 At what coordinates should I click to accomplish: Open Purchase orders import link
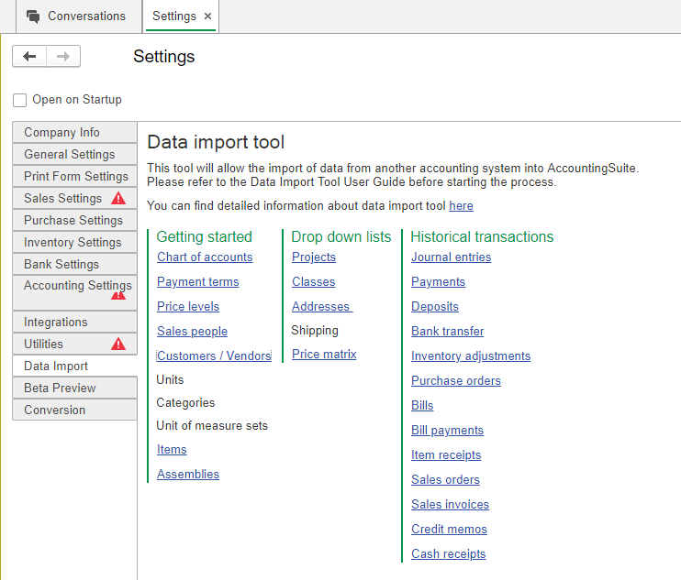point(456,380)
